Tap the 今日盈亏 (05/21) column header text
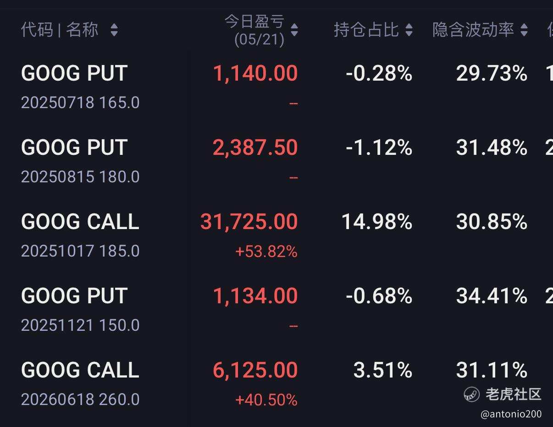 point(254,30)
